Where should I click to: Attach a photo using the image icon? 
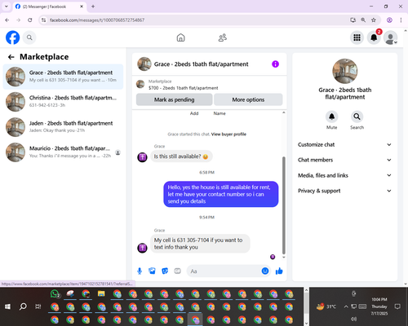[x=152, y=271]
